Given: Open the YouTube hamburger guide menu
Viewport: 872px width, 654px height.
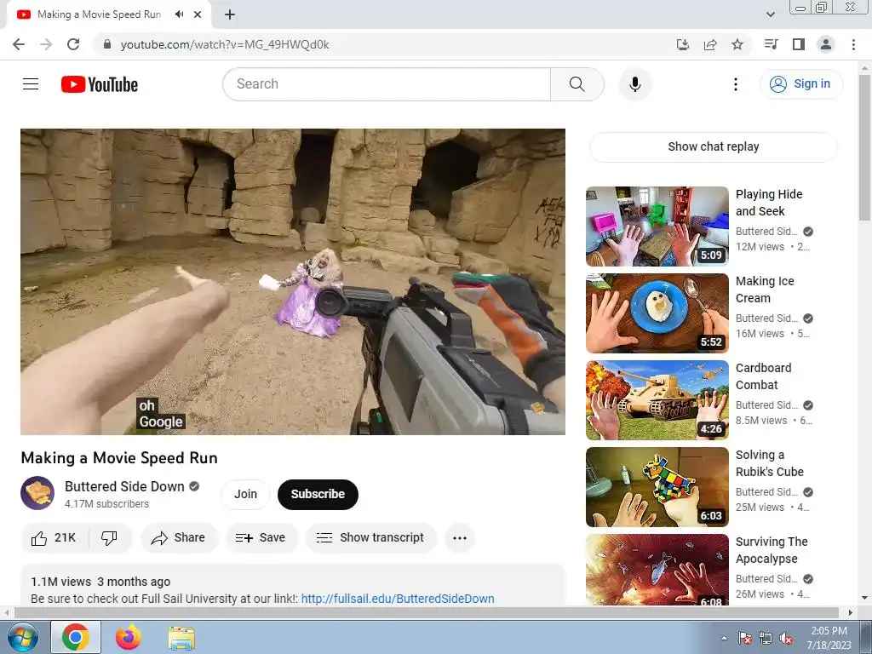Looking at the screenshot, I should (x=31, y=84).
